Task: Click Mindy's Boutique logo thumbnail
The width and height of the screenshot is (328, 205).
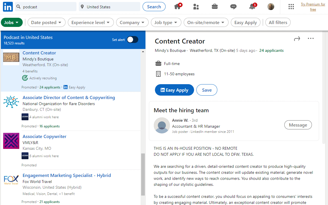Action: tap(11, 57)
